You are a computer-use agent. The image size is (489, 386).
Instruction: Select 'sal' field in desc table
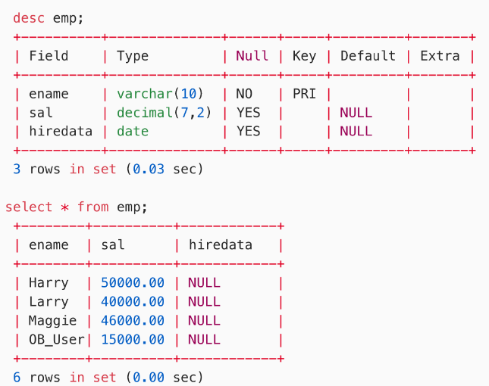(41, 113)
